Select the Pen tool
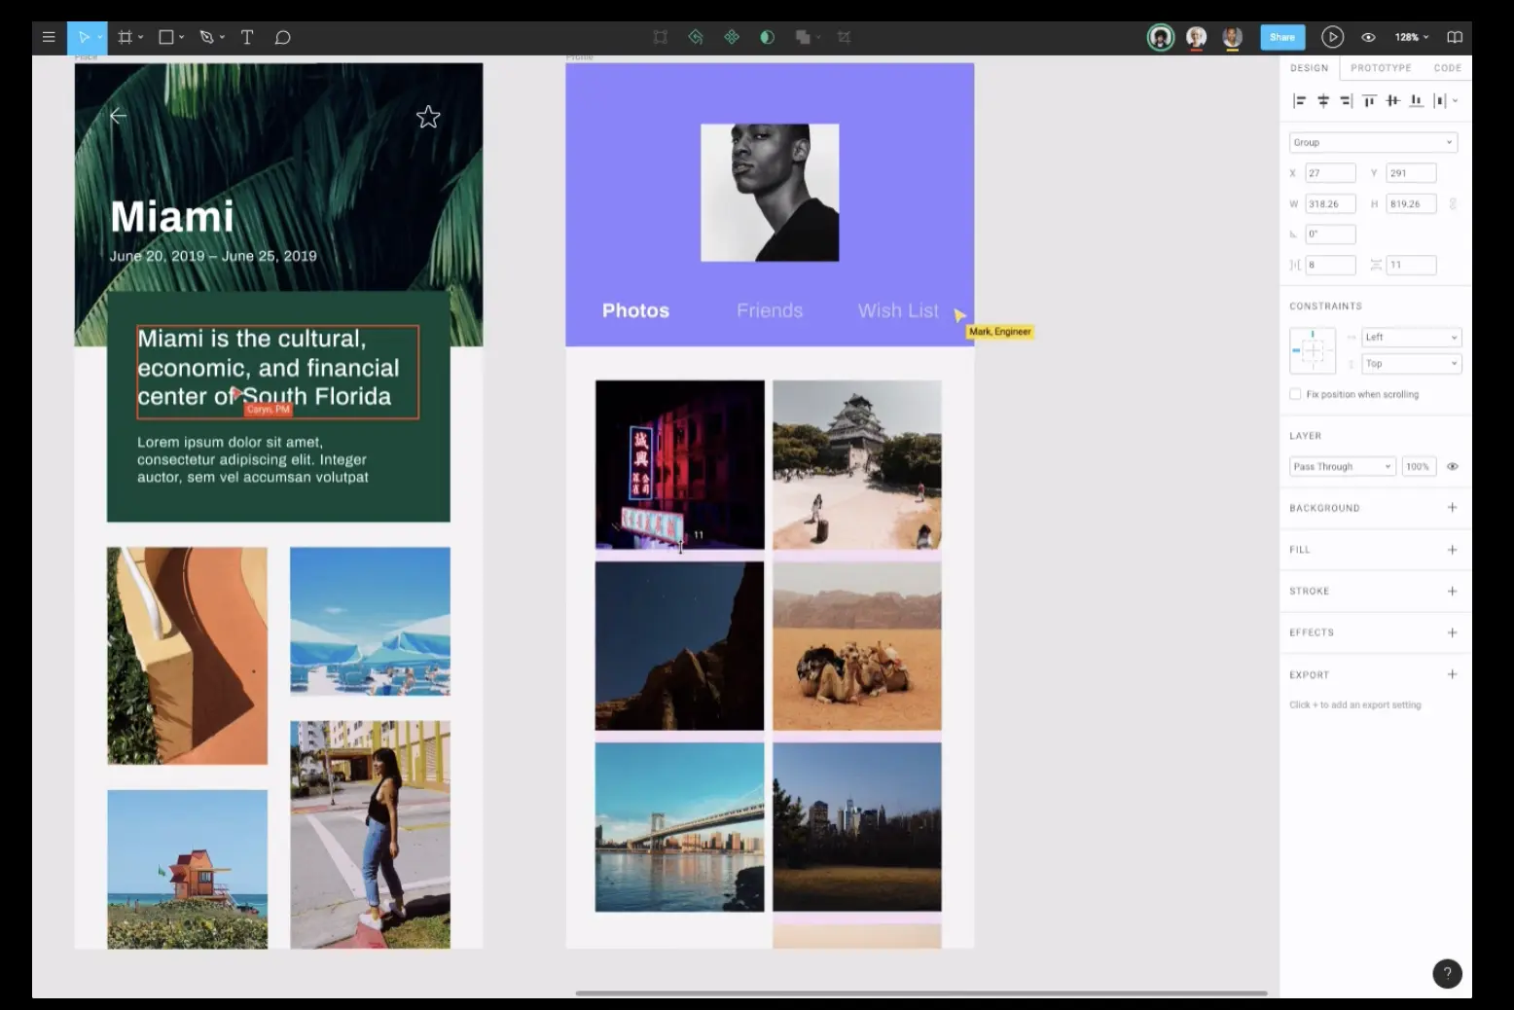 (x=206, y=38)
